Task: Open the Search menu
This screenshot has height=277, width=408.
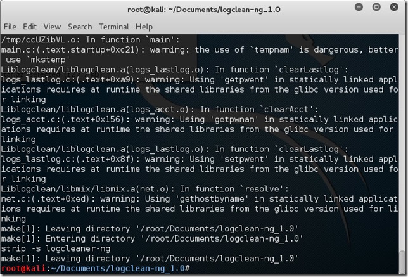Action: 80,27
